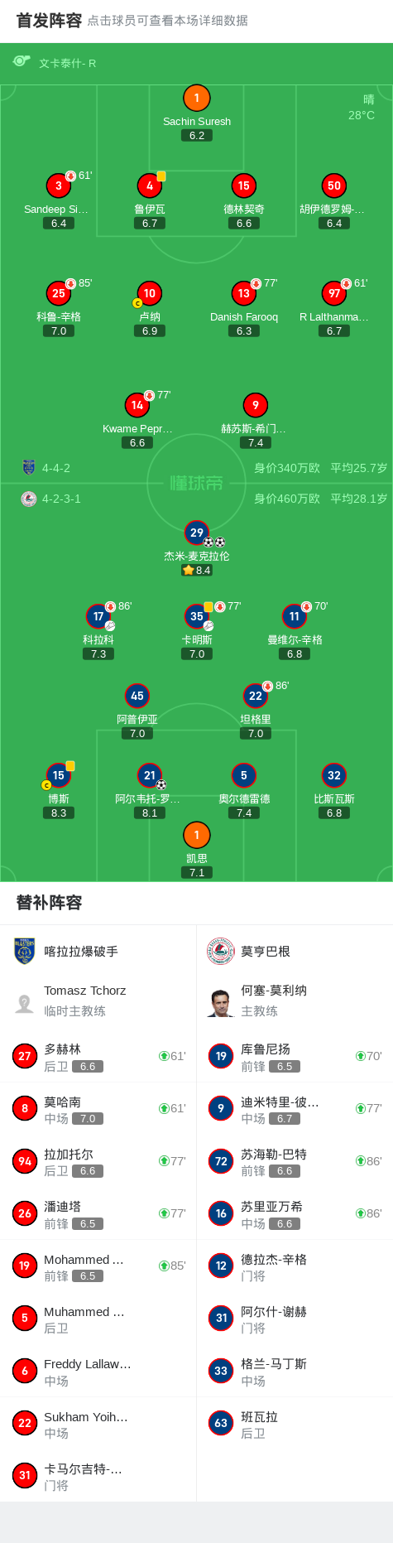Open player 29 杰米-麦克拉伦 details
Screen dimensions: 393x1543
196,533
